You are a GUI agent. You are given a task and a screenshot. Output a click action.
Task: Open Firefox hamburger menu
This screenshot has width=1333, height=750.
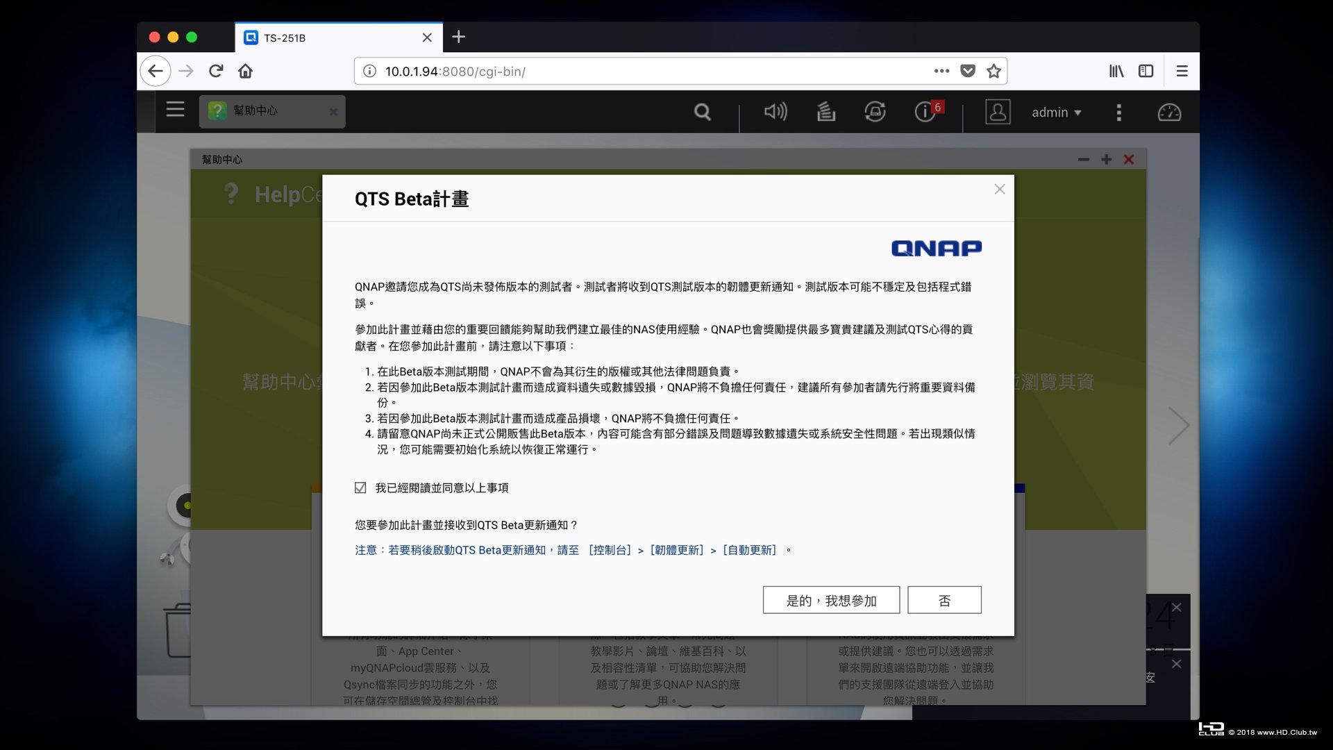coord(1182,71)
